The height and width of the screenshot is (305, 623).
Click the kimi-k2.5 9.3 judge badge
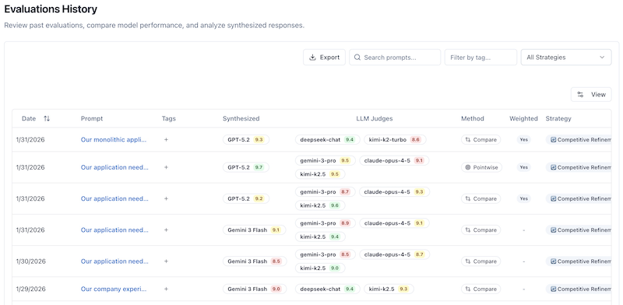click(389, 289)
